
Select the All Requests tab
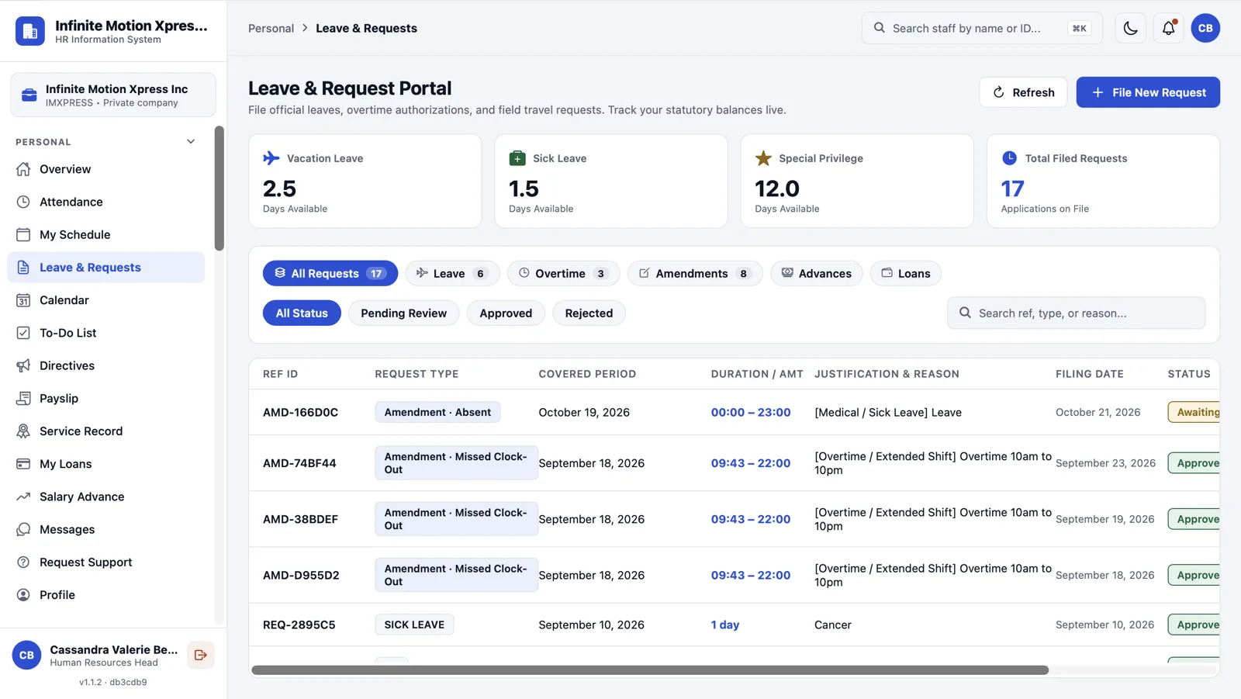pos(330,273)
